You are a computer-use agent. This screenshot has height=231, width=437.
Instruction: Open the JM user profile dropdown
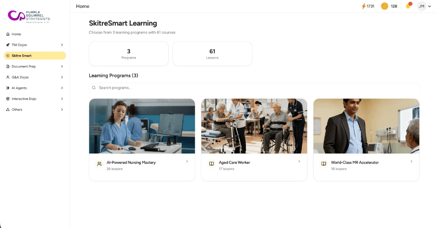pos(424,6)
